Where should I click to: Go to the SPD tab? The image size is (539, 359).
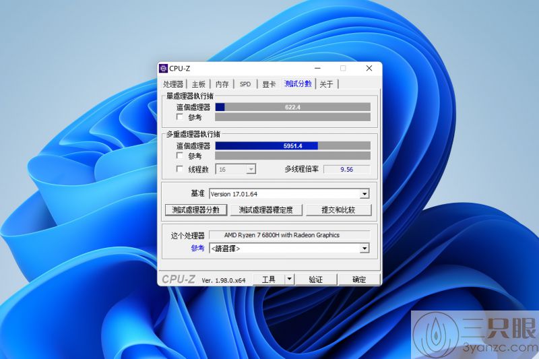pos(245,84)
